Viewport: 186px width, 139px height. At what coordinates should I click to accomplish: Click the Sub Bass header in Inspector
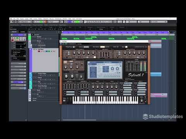tap(18, 35)
